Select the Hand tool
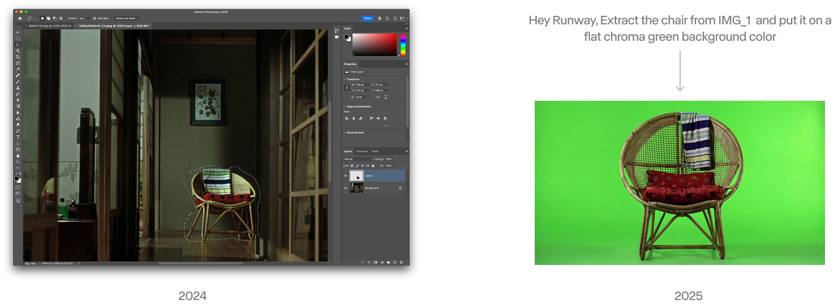838x304 pixels. pos(18,156)
